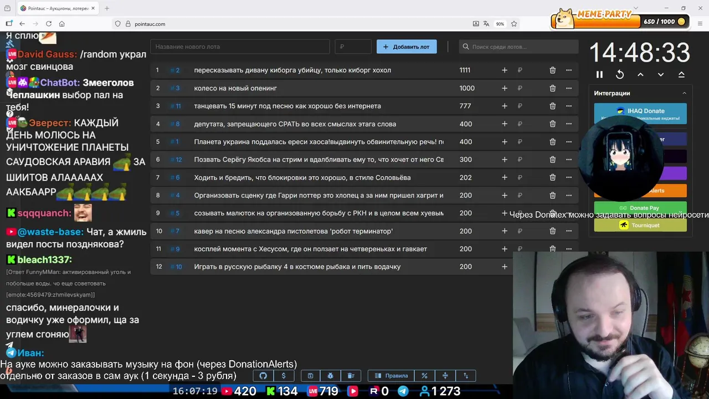
Task: Reset the auction timer
Action: point(620,74)
